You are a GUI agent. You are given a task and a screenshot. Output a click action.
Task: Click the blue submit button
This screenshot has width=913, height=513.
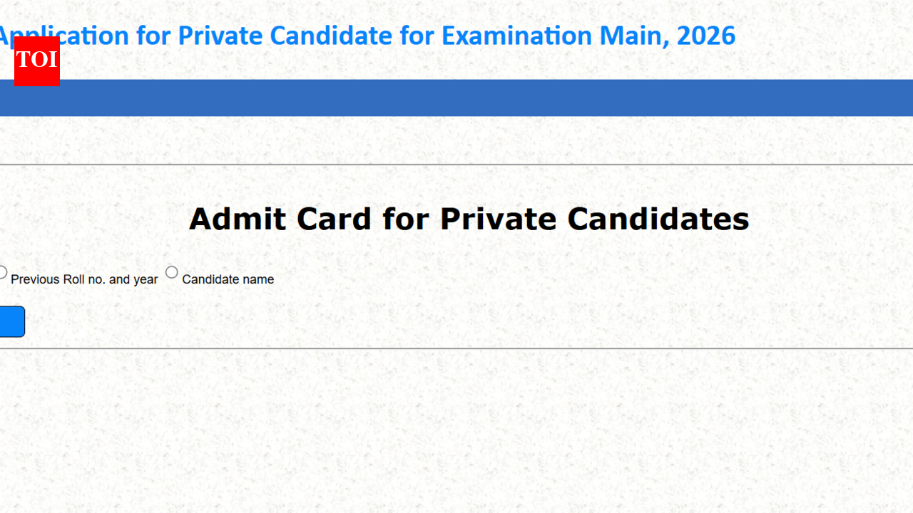(x=11, y=321)
